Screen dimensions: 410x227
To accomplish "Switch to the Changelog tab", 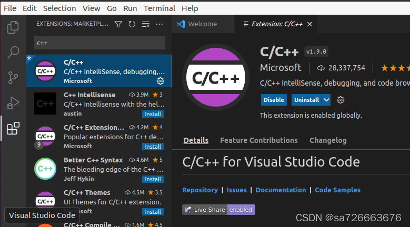I will coord(328,140).
